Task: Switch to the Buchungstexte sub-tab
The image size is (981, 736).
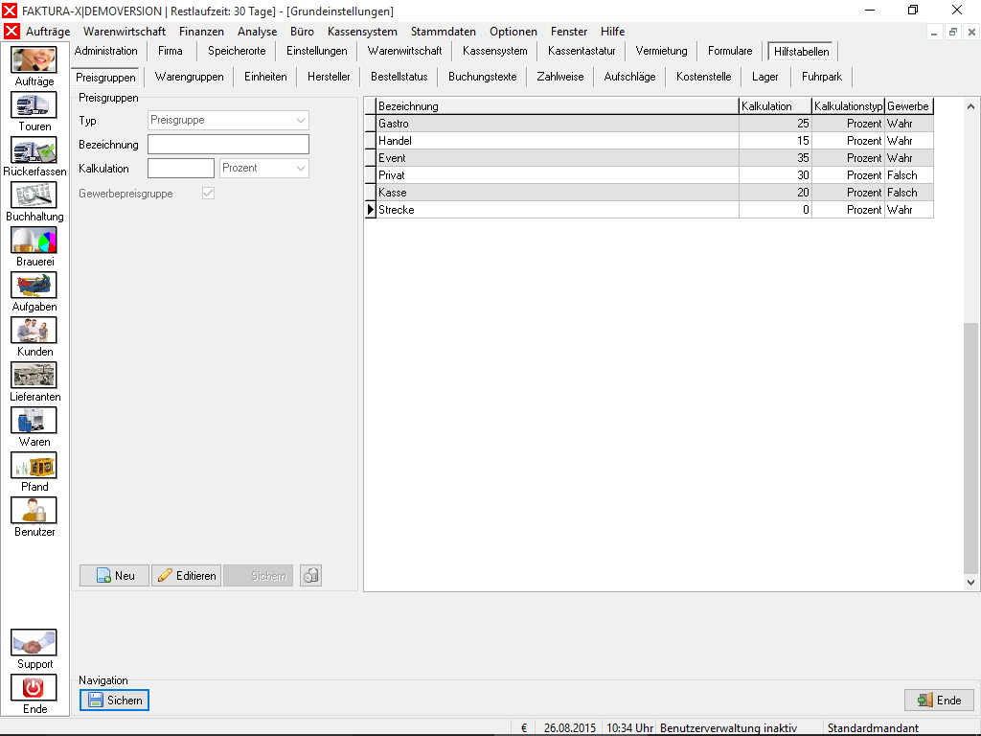Action: pos(483,77)
